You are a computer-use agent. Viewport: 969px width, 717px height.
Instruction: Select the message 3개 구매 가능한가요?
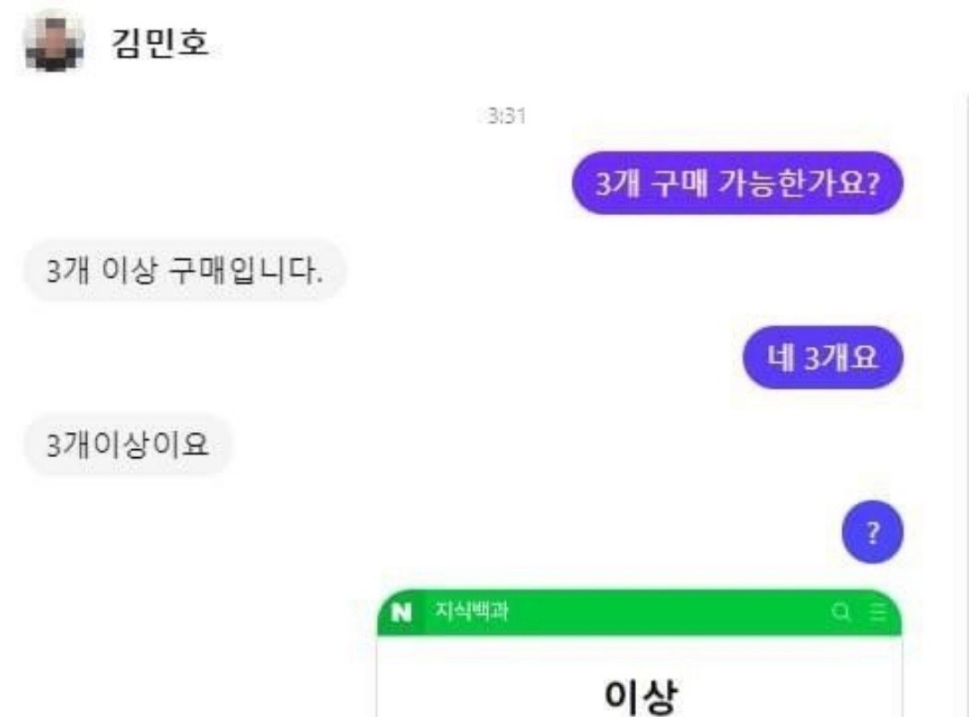pyautogui.click(x=738, y=183)
